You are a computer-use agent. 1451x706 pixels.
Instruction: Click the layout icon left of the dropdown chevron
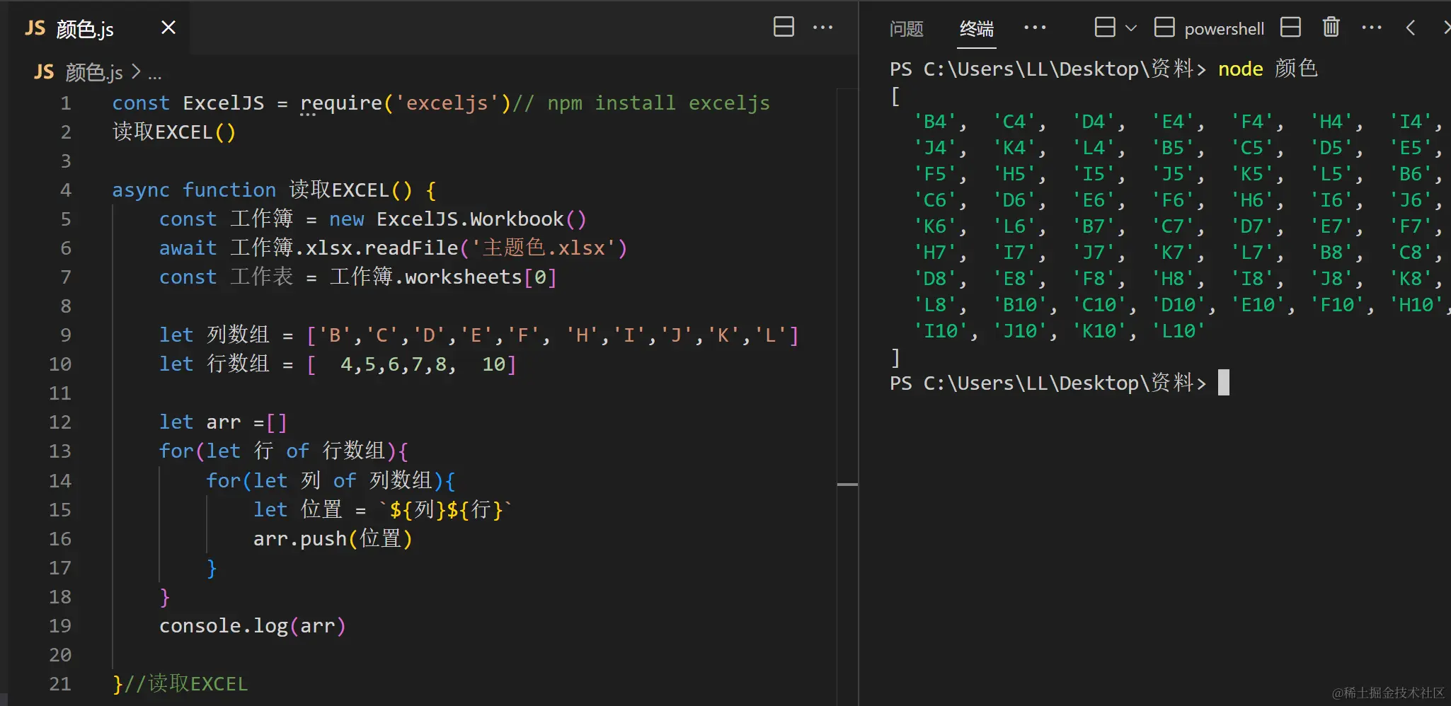1104,28
